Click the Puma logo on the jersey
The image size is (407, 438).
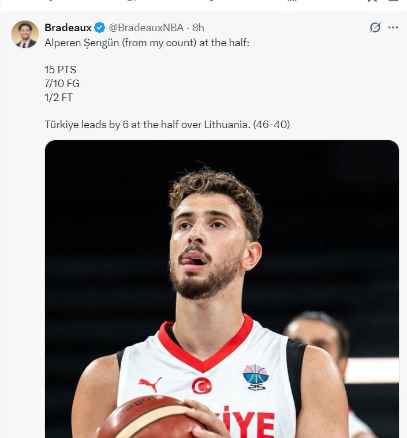[150, 383]
